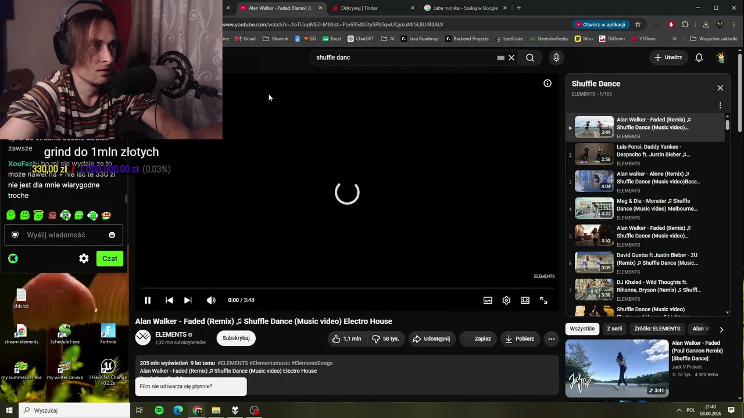This screenshot has width=744, height=418.
Task: Open the Wszystkie zakładki bookmarks folder
Action: [714, 39]
